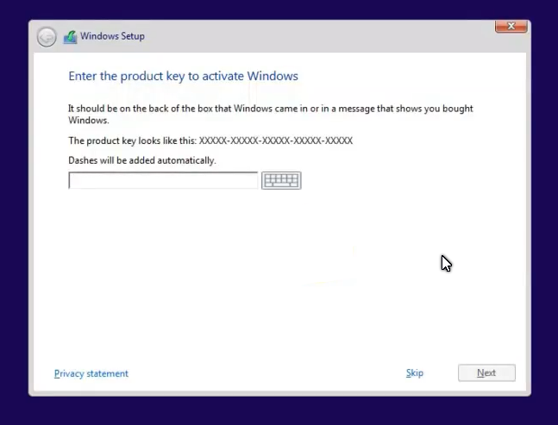Open the on-screen keyboard icon
This screenshot has height=425, width=558.
pyautogui.click(x=281, y=180)
